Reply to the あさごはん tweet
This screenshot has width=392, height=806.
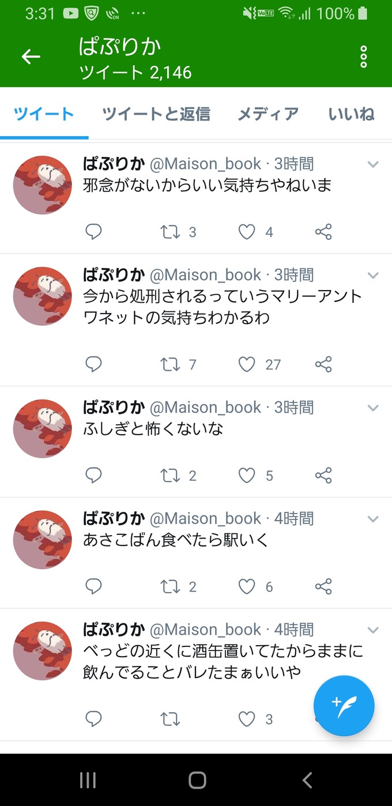click(93, 586)
